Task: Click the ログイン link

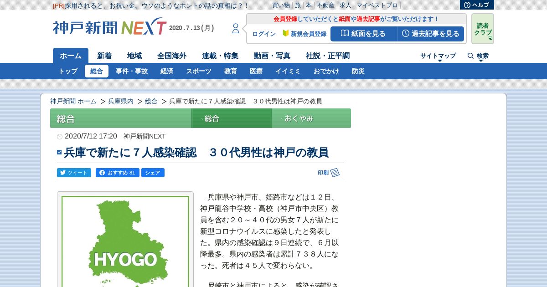Action: click(x=264, y=34)
